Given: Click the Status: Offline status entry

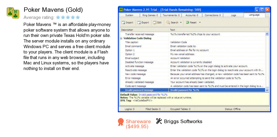Looking at the screenshot, I should 232,109.
